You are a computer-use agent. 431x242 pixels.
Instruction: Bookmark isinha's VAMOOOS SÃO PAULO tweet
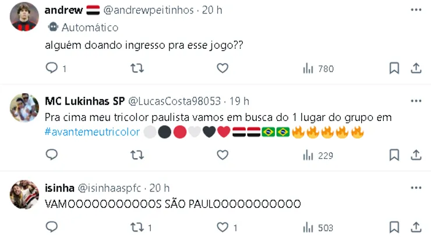[394, 227]
